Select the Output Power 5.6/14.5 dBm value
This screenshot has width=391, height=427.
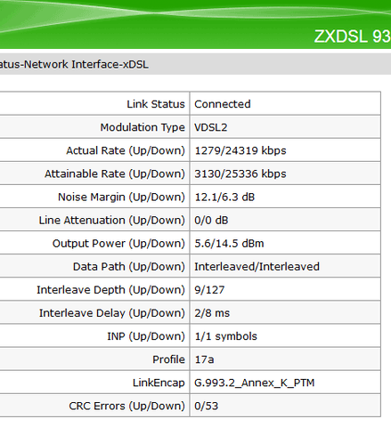(229, 244)
